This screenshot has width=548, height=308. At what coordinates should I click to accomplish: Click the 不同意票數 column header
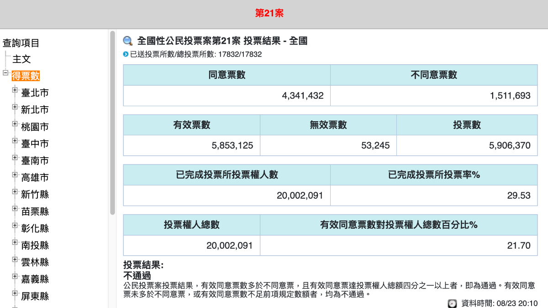pos(434,75)
